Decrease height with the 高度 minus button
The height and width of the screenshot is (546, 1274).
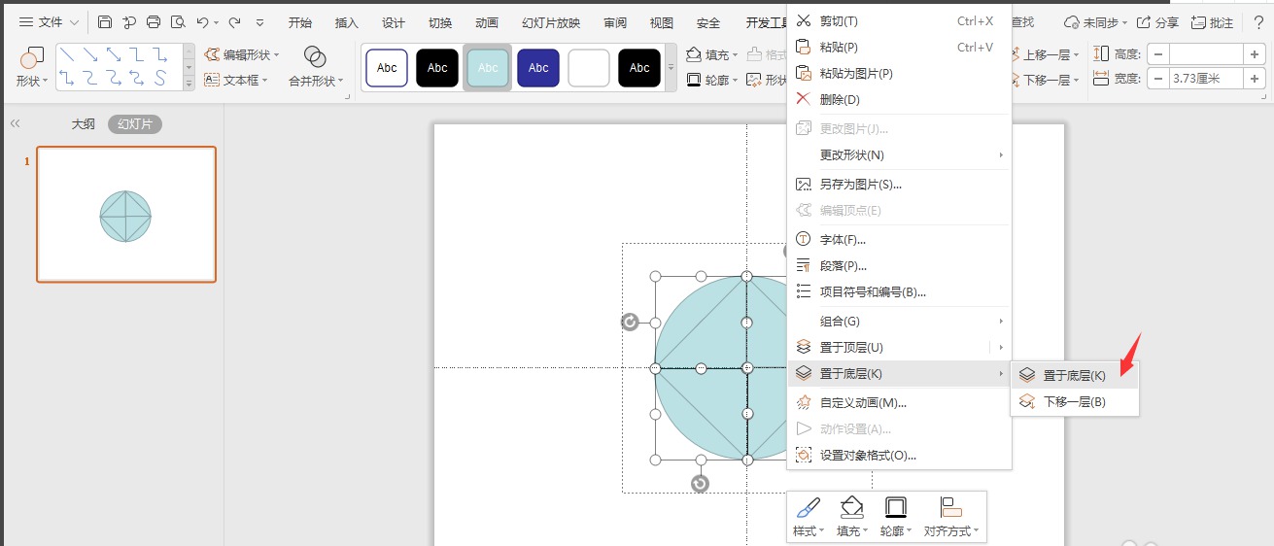[x=1158, y=54]
